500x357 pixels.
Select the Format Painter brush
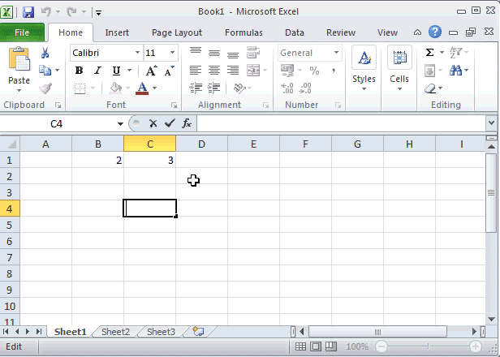click(45, 88)
